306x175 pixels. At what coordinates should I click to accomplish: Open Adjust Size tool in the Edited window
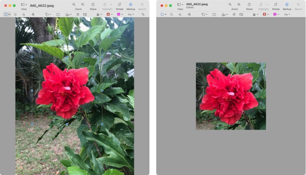pos(241,14)
